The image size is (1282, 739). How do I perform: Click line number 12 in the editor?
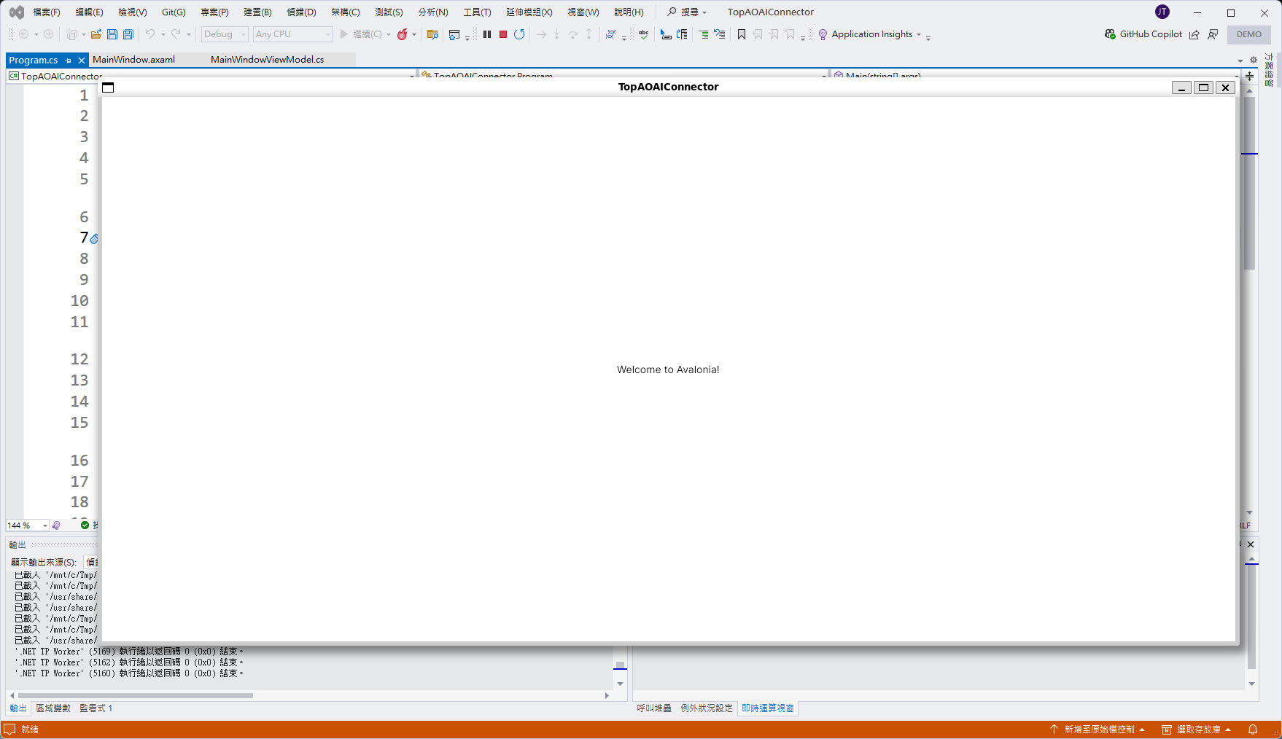pyautogui.click(x=79, y=359)
